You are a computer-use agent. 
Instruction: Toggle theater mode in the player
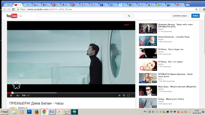tap(128, 95)
